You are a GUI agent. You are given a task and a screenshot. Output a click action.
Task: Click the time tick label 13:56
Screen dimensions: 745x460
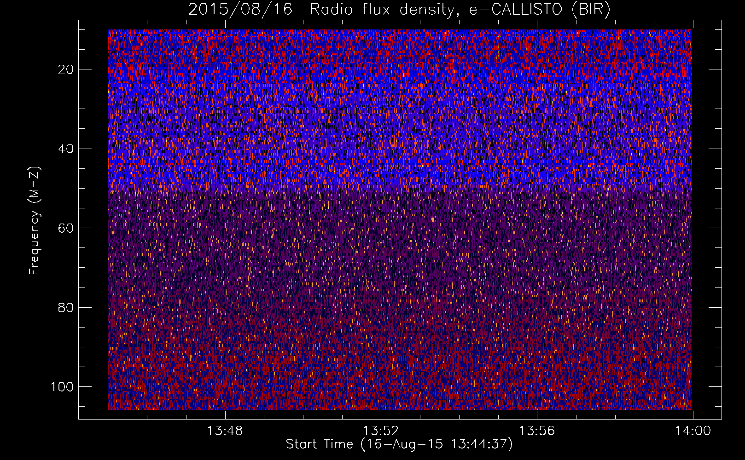coord(537,431)
